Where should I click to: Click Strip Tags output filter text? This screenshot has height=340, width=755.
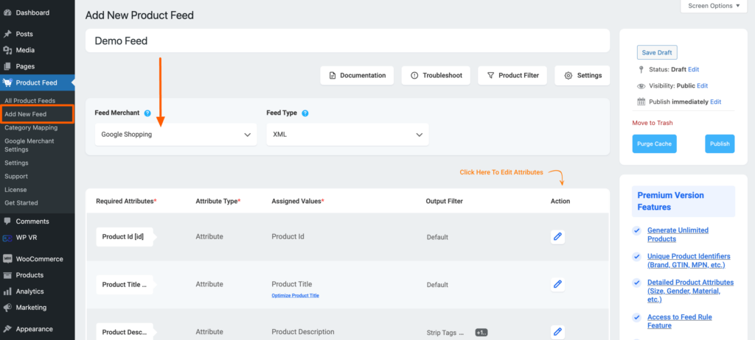(x=445, y=333)
